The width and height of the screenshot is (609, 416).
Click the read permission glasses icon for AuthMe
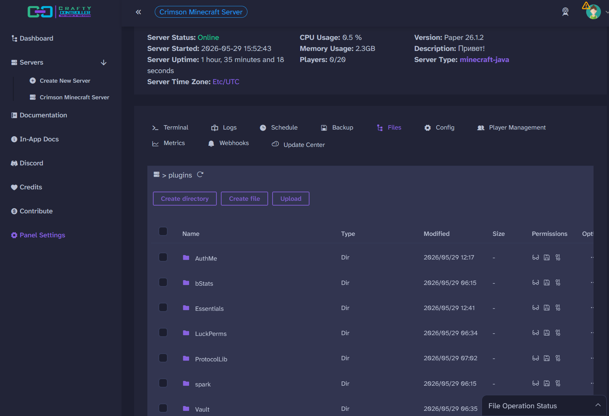point(536,257)
